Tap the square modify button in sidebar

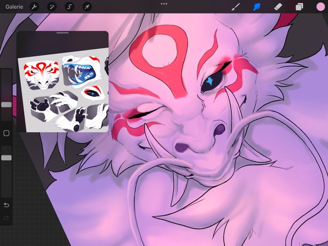point(6,133)
